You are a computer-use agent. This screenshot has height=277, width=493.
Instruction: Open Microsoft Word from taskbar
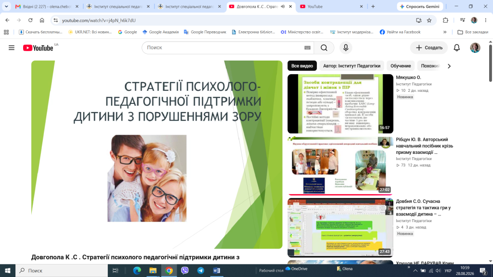[217, 270]
